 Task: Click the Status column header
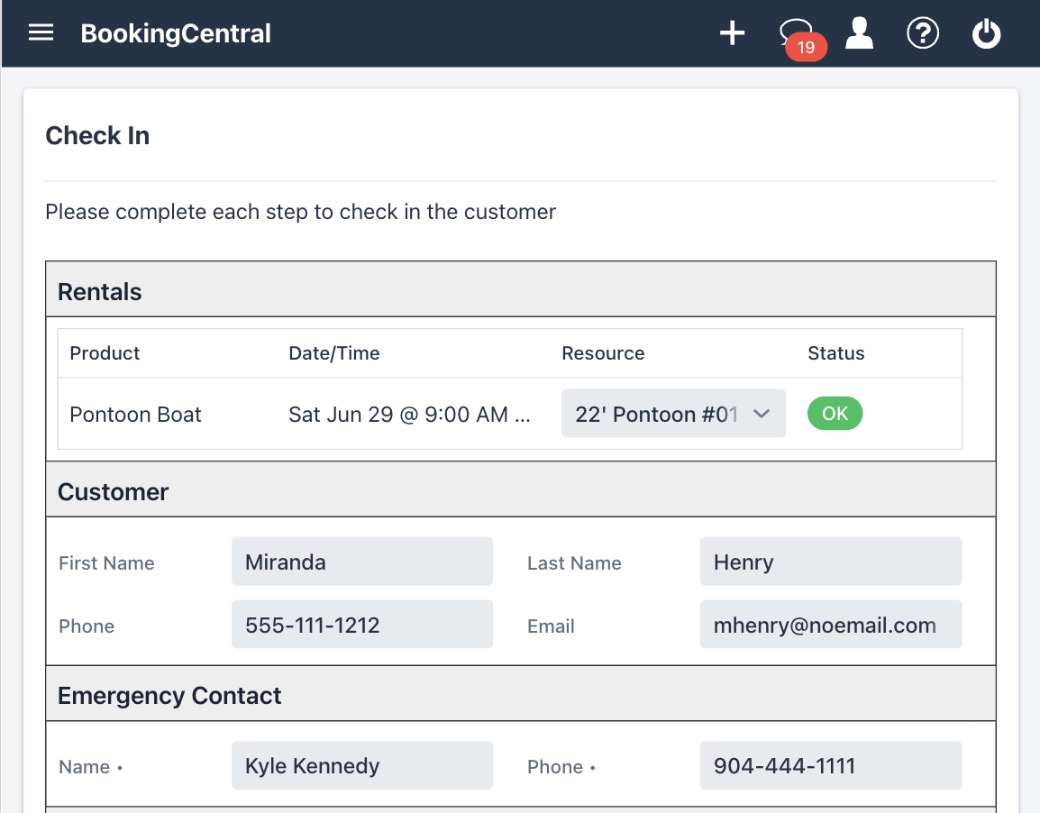tap(835, 352)
